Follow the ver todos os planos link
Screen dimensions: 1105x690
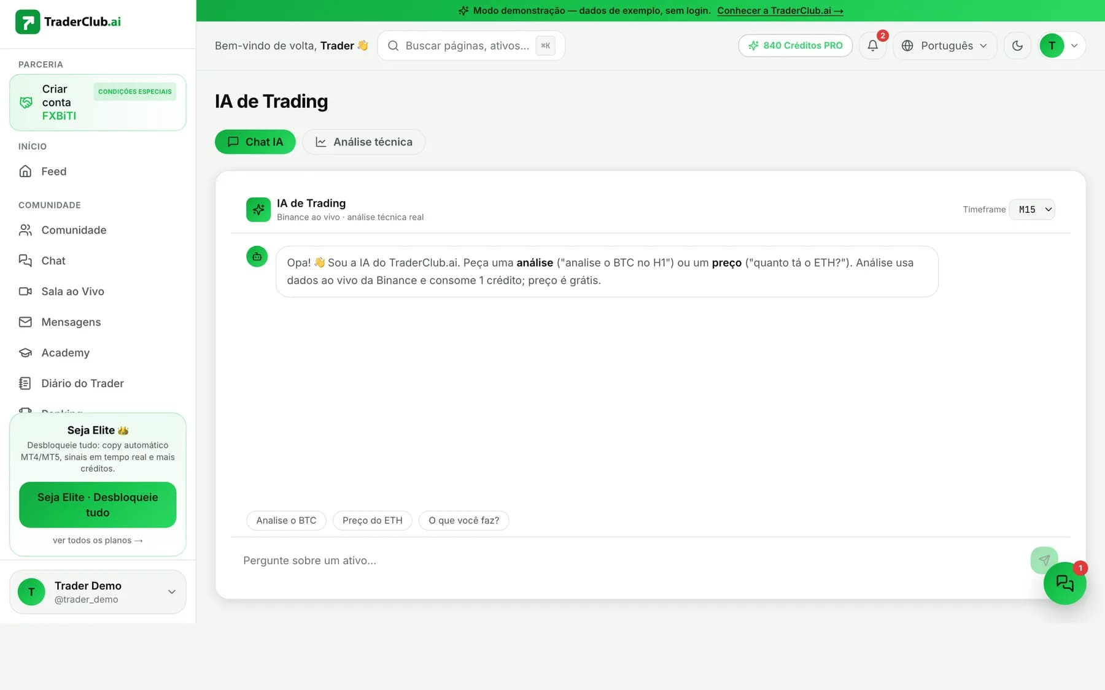click(98, 540)
